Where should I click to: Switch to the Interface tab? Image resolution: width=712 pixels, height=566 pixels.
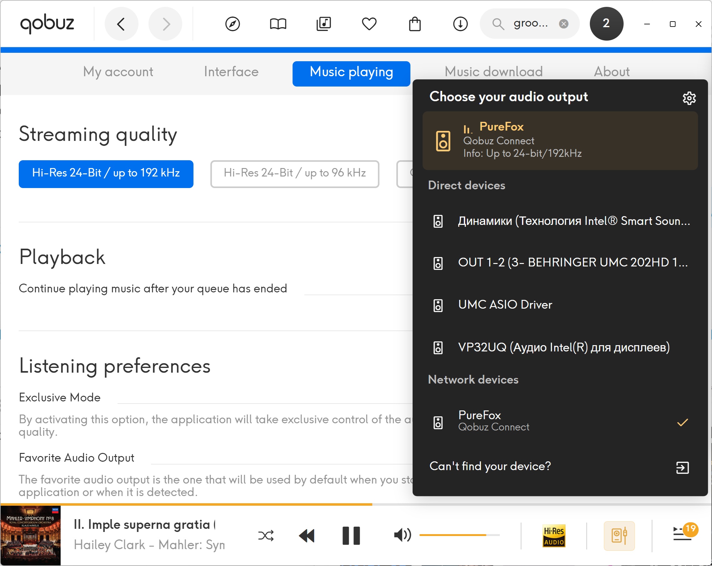[x=231, y=72]
